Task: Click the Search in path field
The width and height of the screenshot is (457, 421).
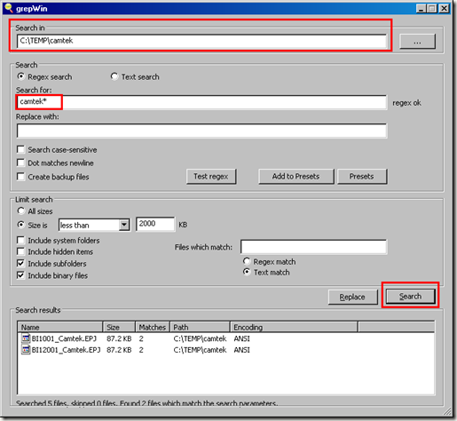Action: [x=201, y=41]
